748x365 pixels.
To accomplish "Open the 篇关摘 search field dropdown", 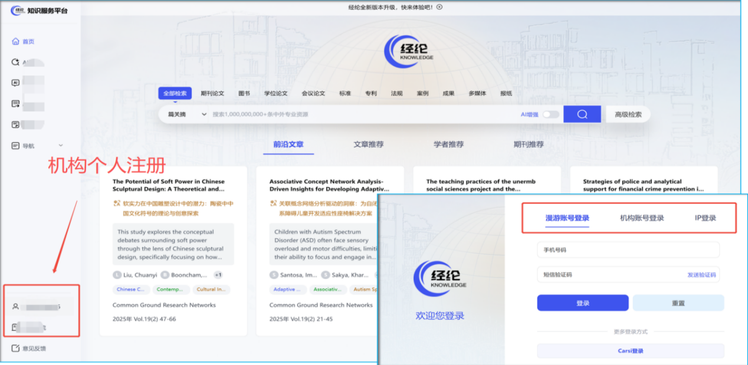I will tap(187, 114).
